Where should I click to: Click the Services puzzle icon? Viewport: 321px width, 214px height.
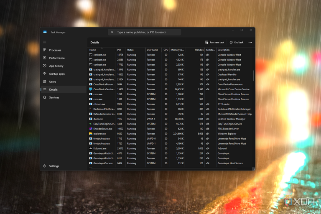44,97
